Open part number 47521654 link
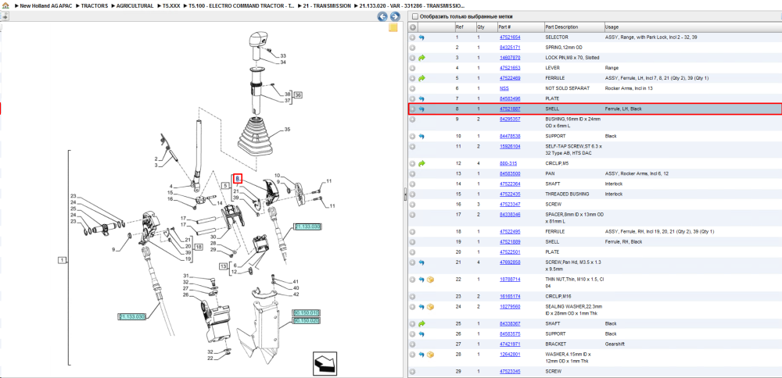 [510, 37]
